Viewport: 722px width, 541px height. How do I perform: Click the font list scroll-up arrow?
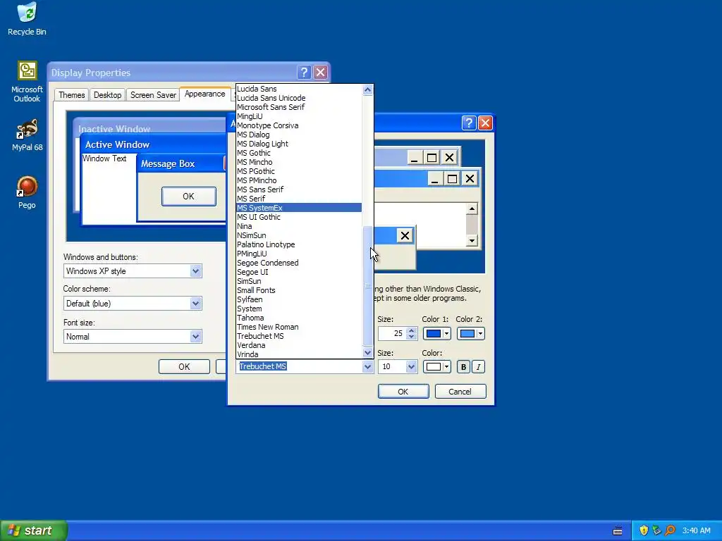[x=367, y=89]
